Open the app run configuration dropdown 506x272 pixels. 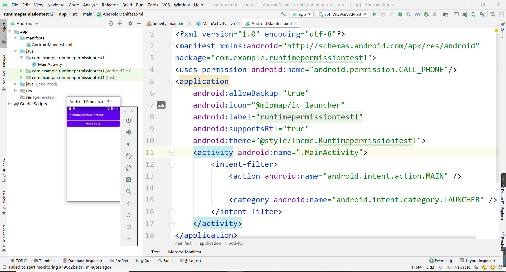(301, 14)
